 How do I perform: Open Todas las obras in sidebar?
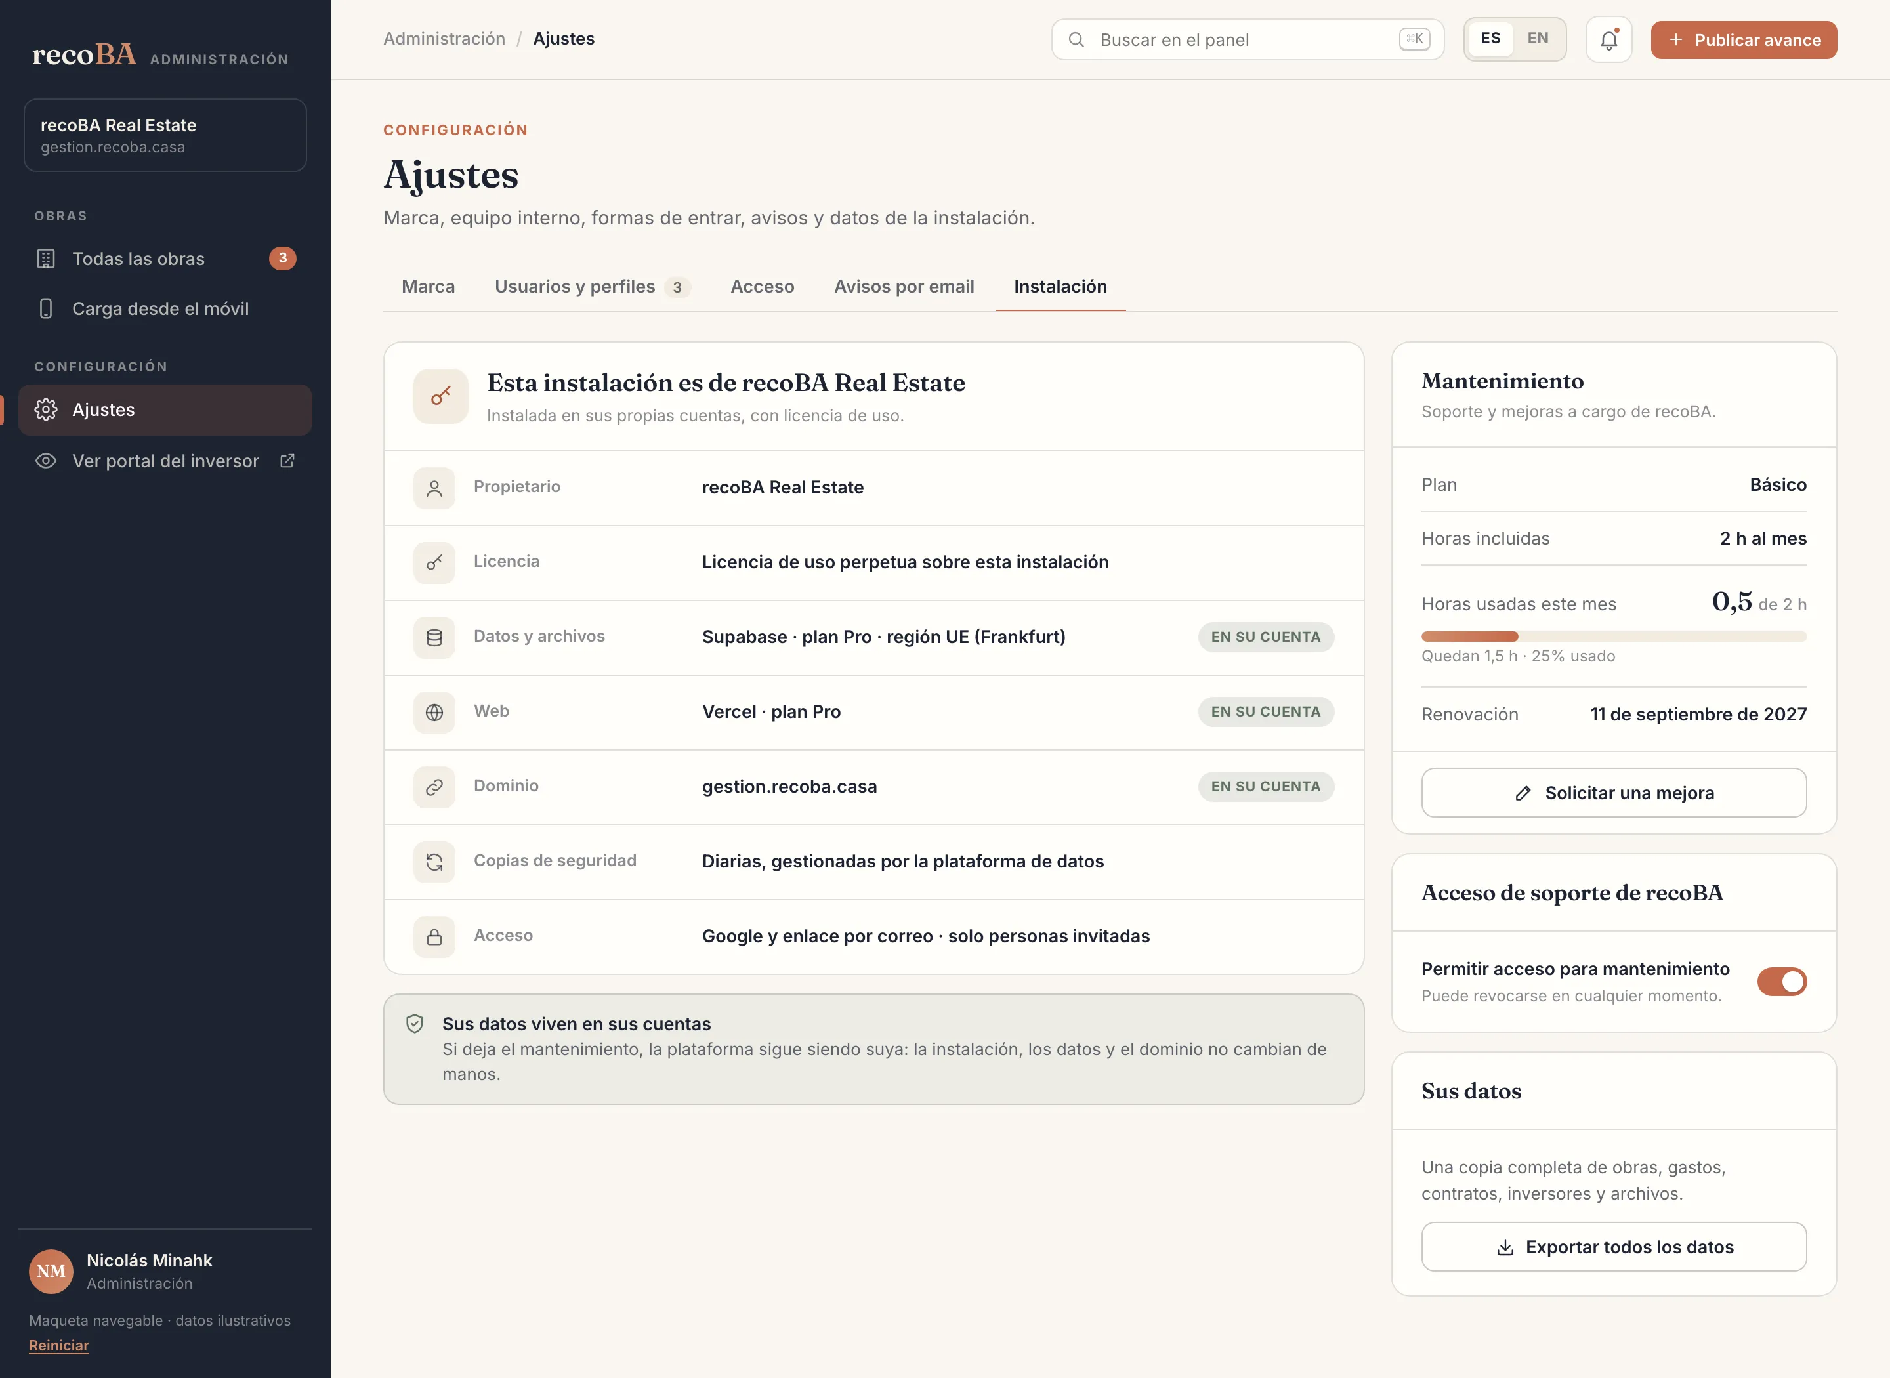pos(165,259)
